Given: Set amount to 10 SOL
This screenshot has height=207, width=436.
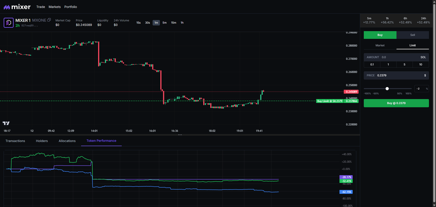Looking at the screenshot, I should (421, 64).
